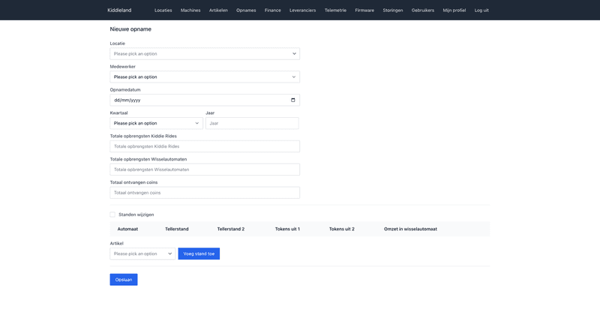
Task: Go to Locaties menu item
Action: click(163, 10)
